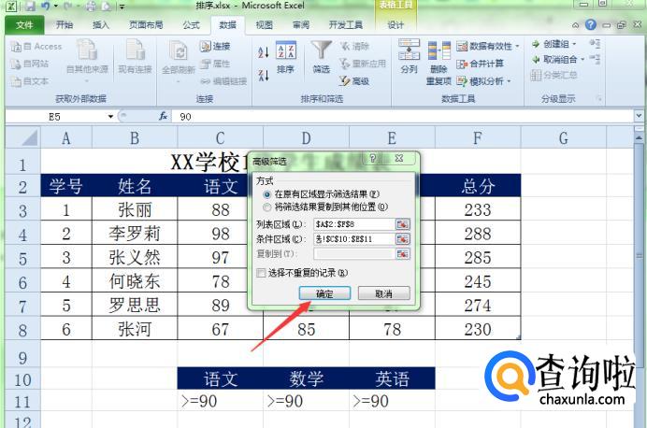Switch to the Review (审阅) tab
Image resolution: width=647 pixels, height=428 pixels.
[x=301, y=24]
